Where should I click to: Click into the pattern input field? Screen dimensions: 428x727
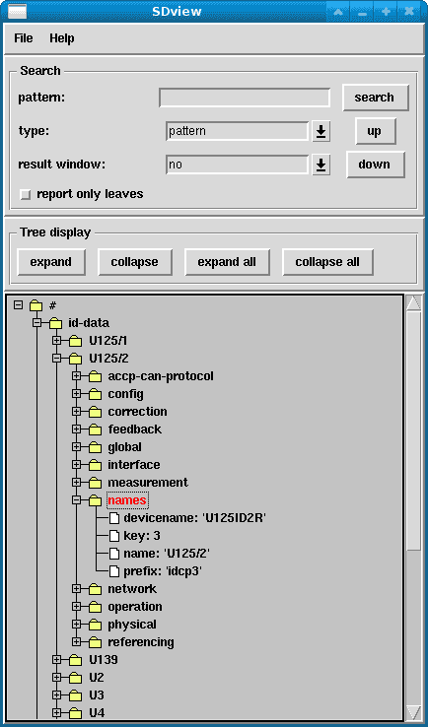pos(245,98)
